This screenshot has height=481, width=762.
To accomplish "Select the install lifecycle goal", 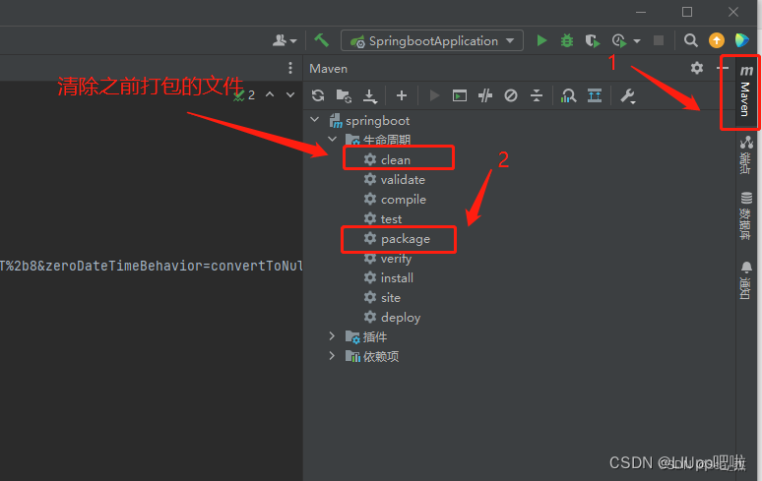I will [x=388, y=278].
